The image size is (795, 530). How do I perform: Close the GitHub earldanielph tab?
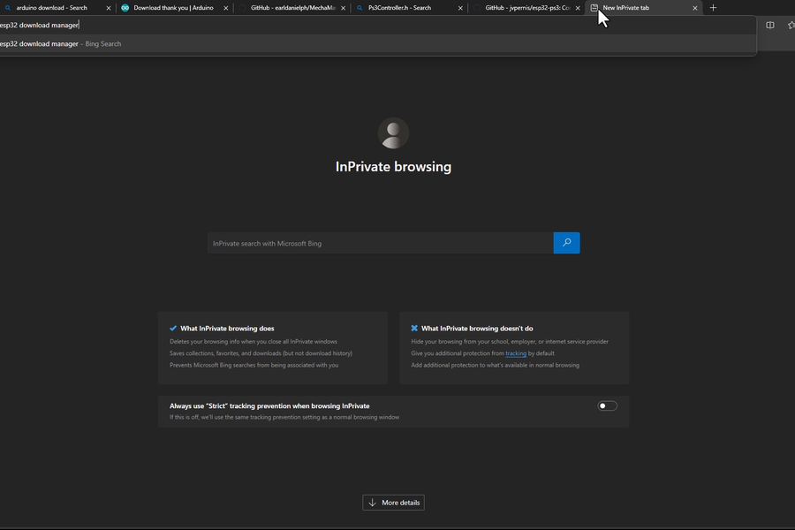344,8
